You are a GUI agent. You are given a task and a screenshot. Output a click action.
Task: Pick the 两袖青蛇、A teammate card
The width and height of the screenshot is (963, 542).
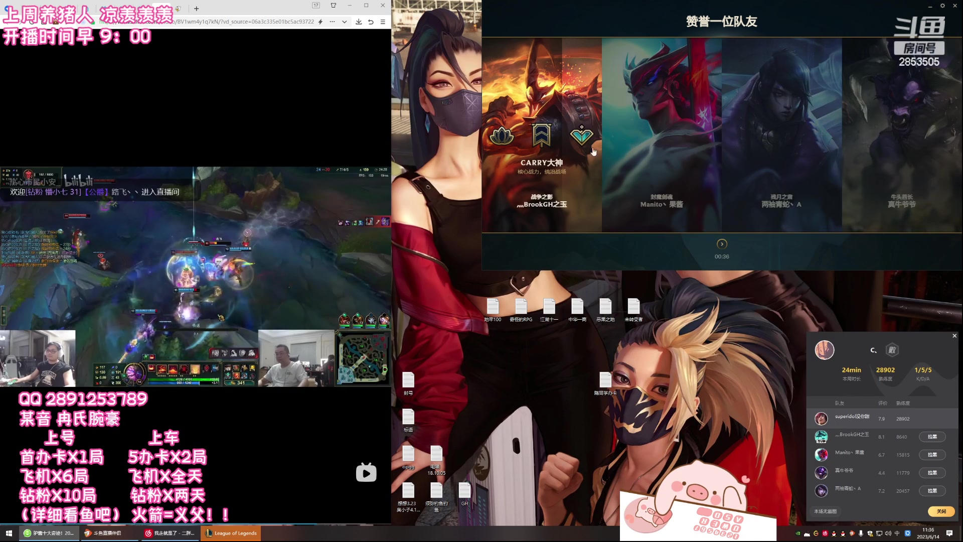pyautogui.click(x=781, y=135)
